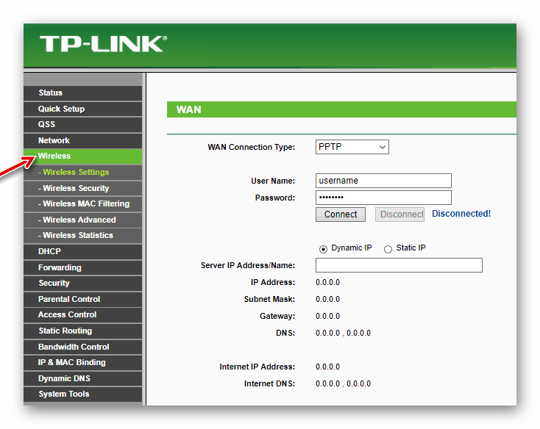Image resolution: width=540 pixels, height=429 pixels.
Task: Select the Dynamic IP radio button
Action: tap(323, 249)
